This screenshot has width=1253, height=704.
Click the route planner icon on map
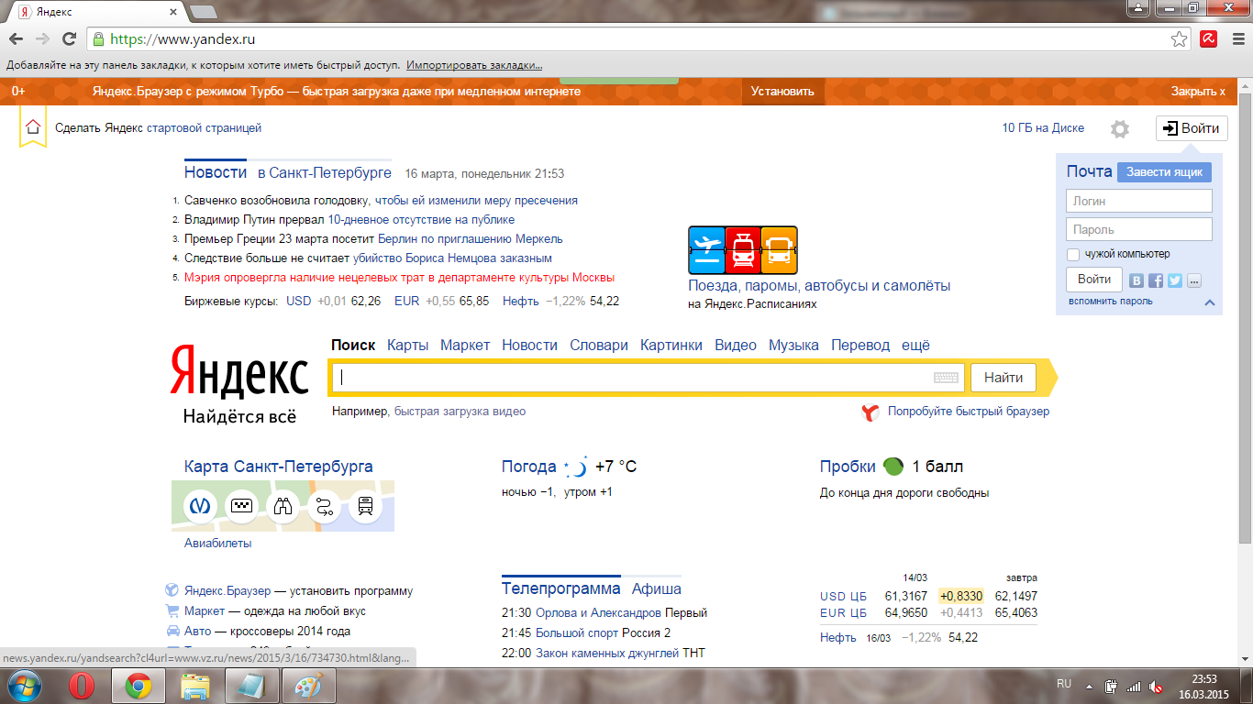coord(325,506)
